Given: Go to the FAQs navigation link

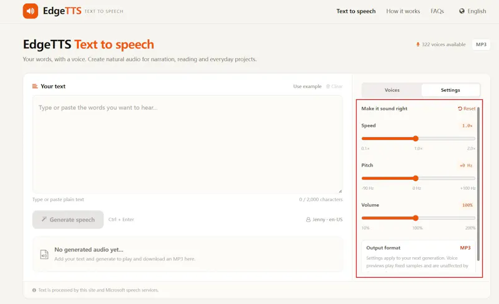Looking at the screenshot, I should coord(437,11).
